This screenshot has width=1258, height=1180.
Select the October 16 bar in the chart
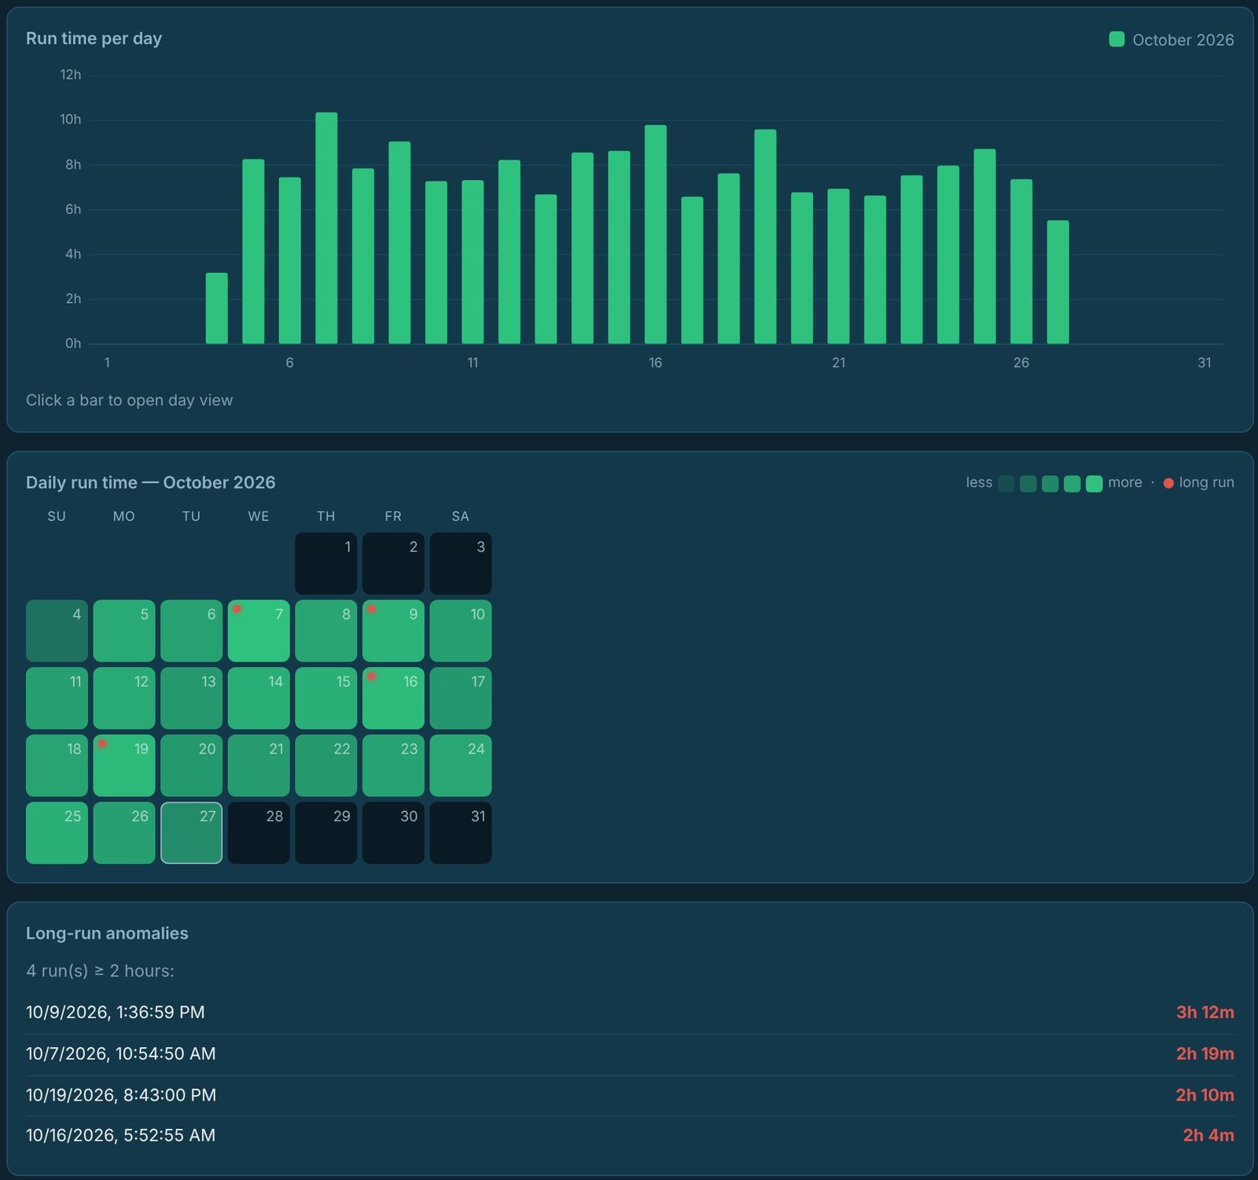pos(656,234)
